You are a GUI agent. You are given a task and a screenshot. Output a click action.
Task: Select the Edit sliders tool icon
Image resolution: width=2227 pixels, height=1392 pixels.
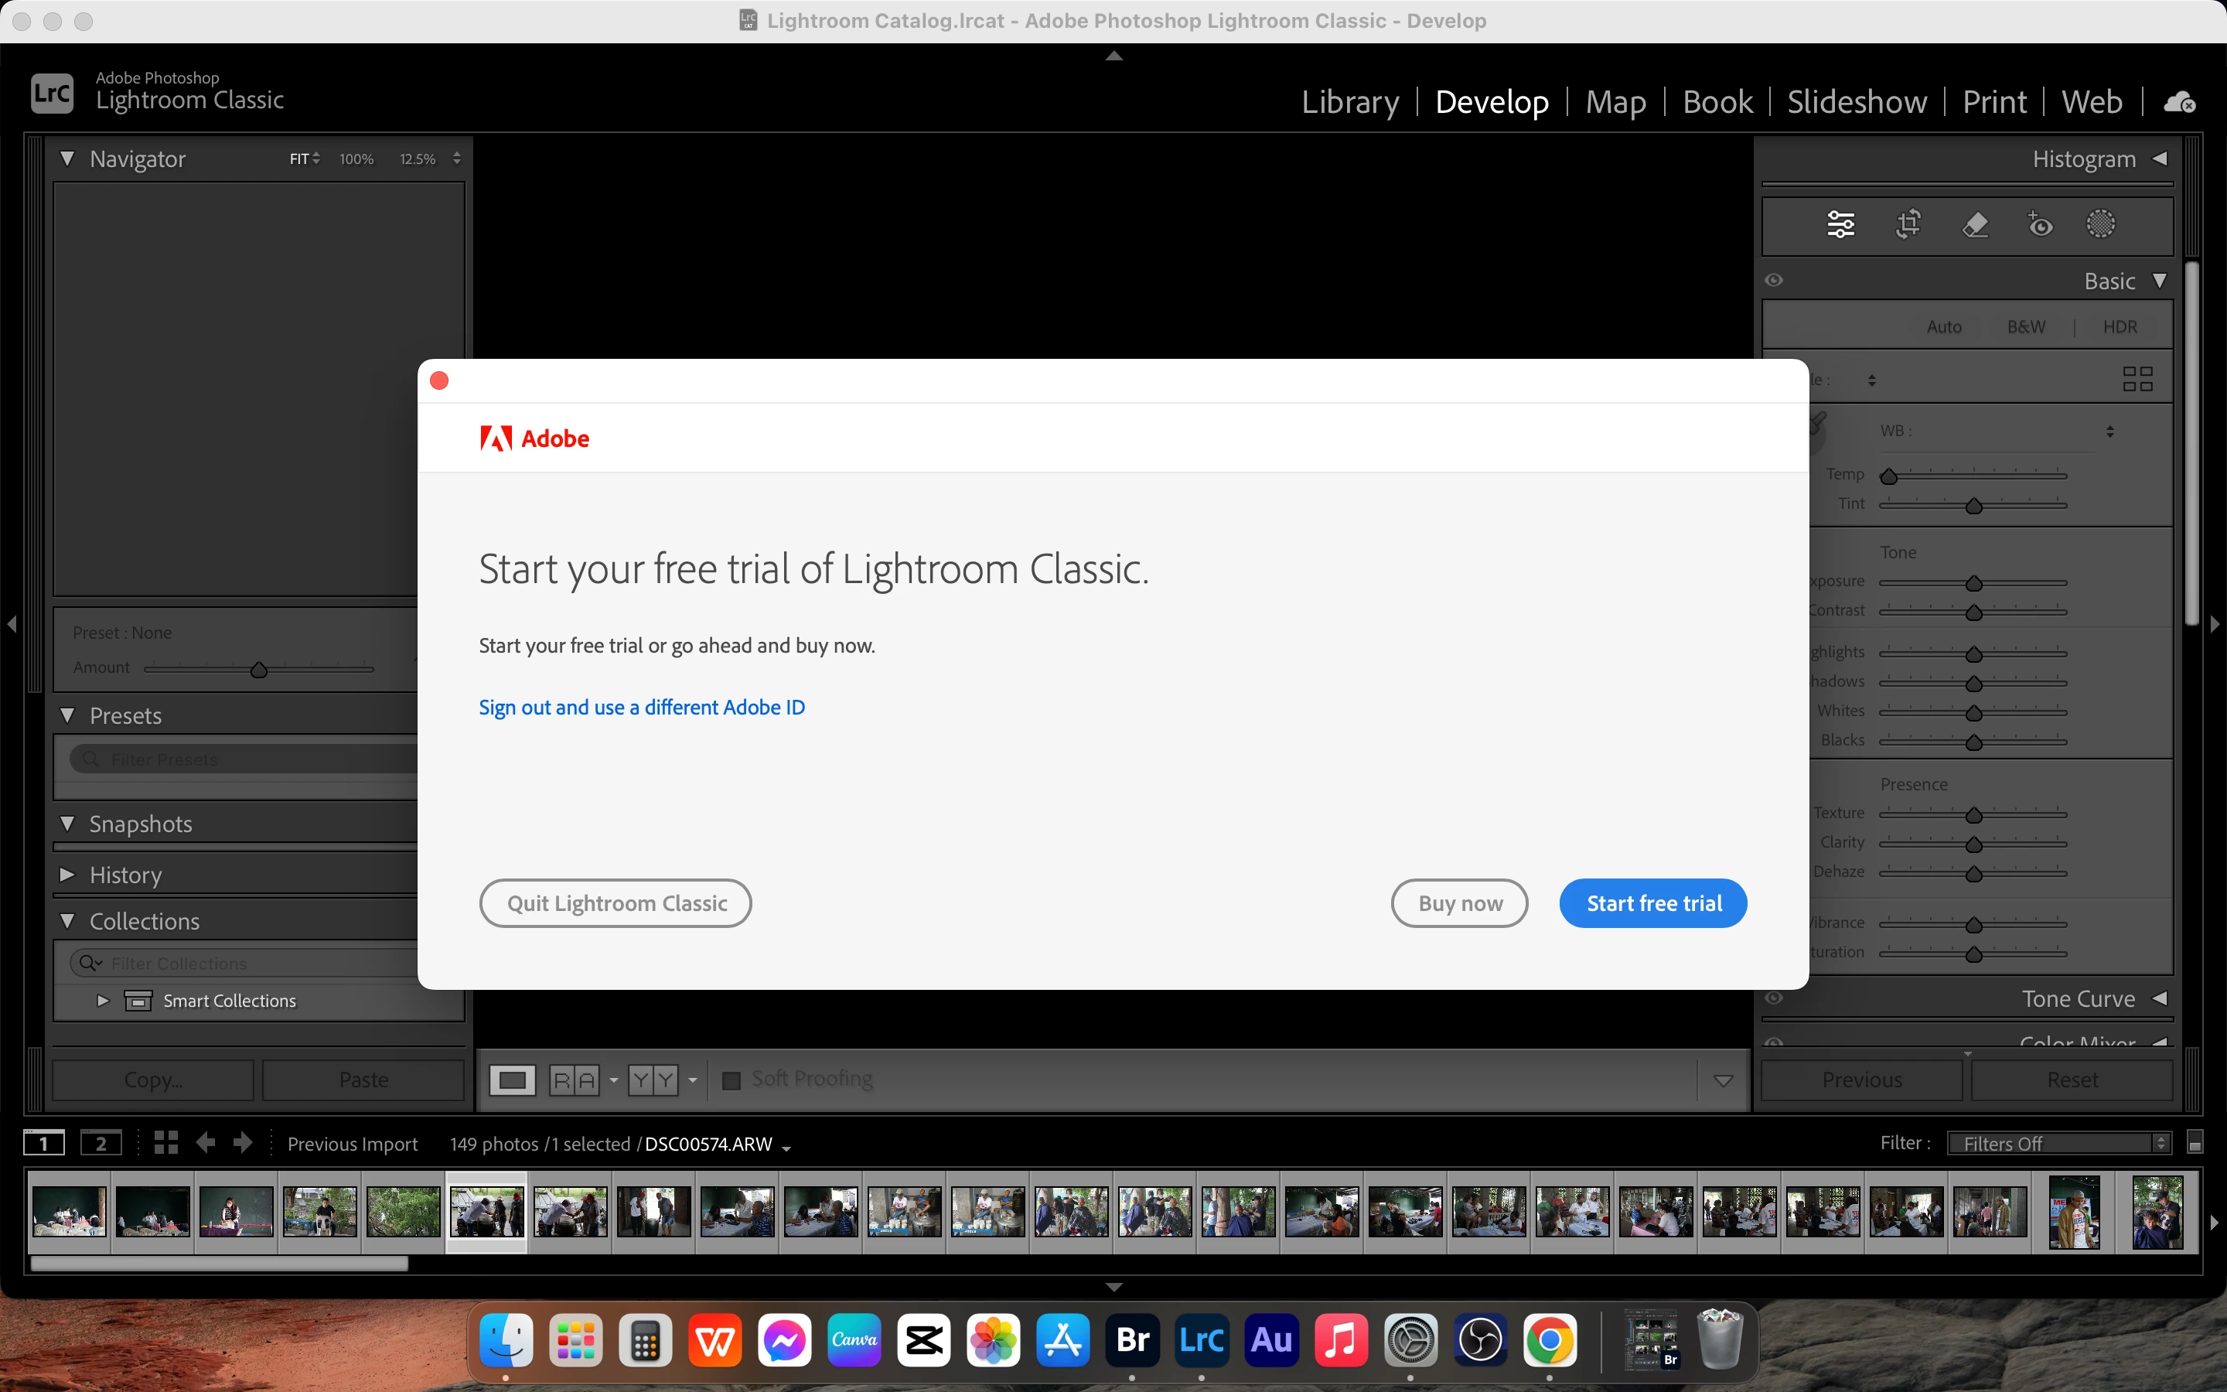[1840, 224]
